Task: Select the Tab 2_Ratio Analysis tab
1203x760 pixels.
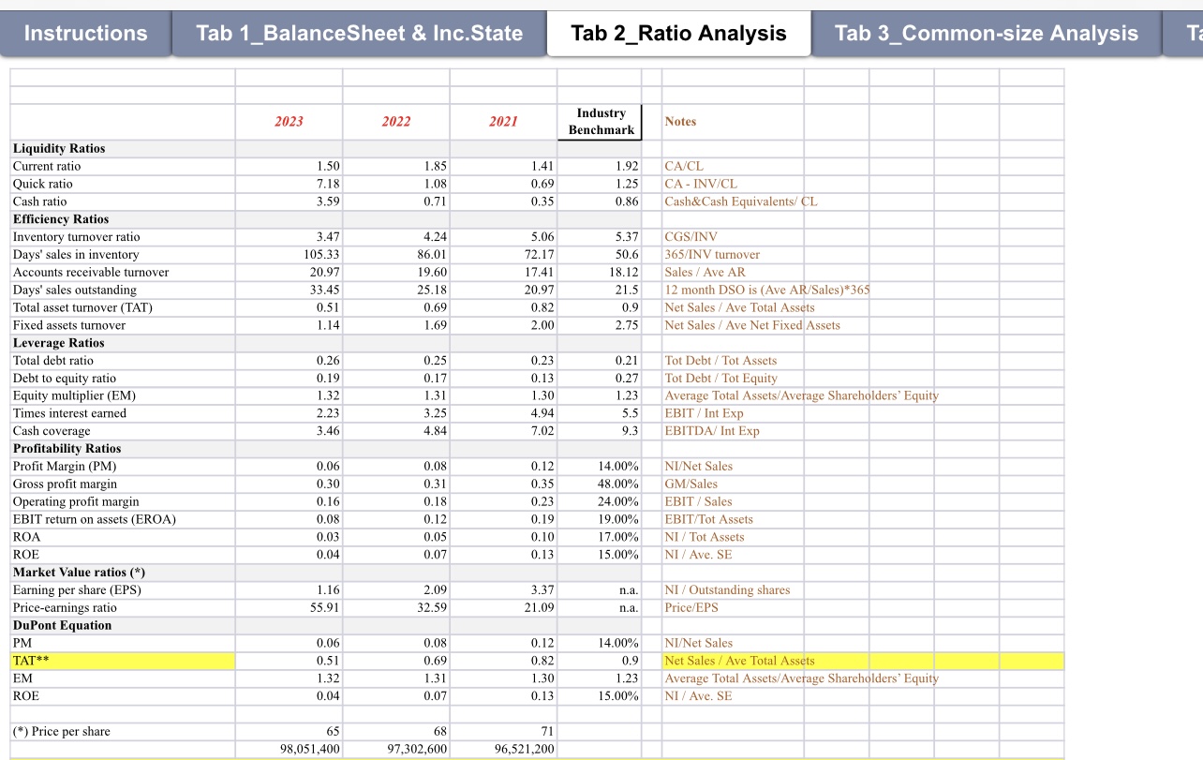Action: 678,34
